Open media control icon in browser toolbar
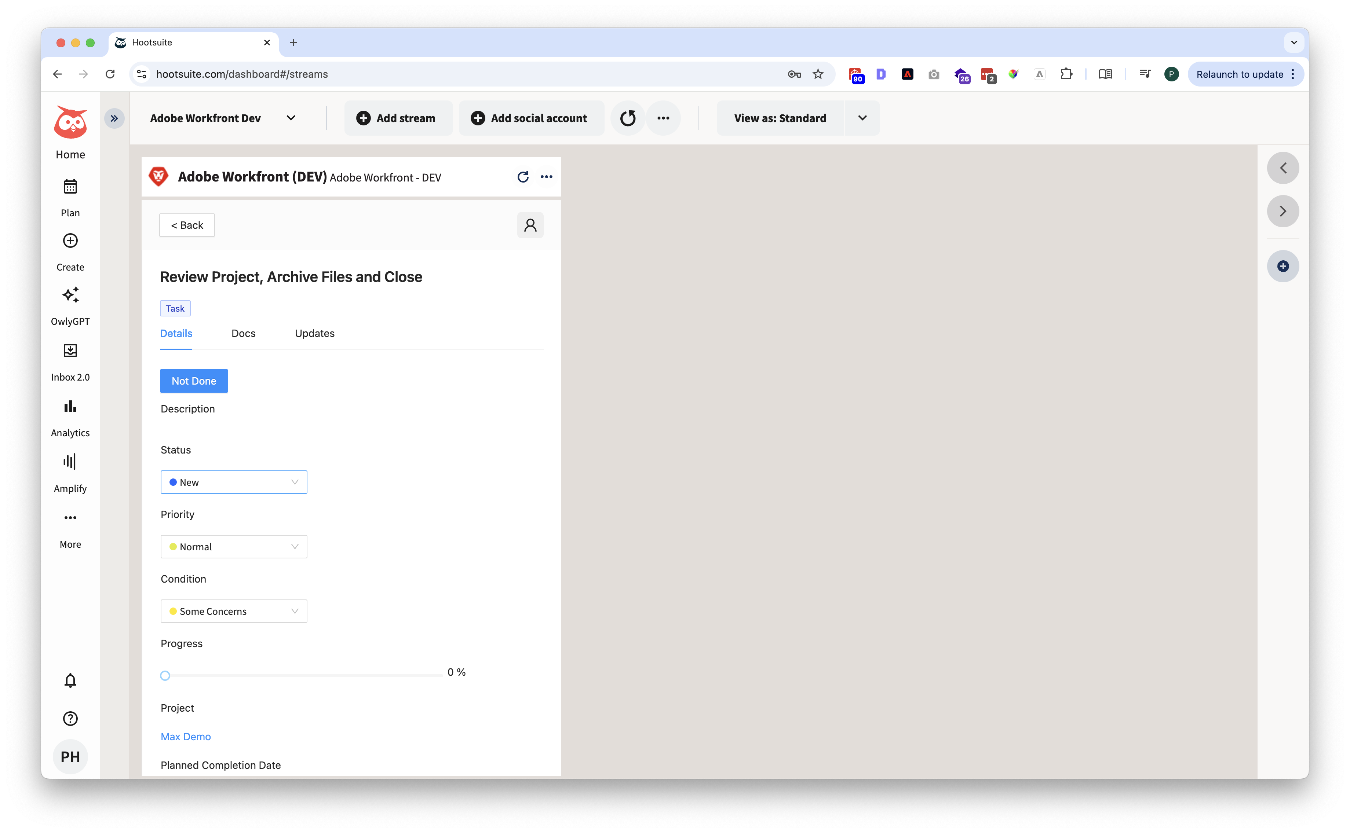 [x=1145, y=74]
